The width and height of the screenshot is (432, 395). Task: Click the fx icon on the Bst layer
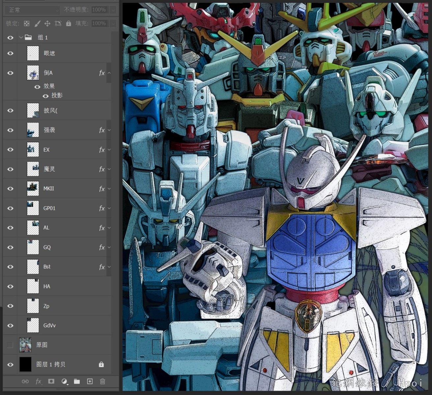(x=102, y=267)
